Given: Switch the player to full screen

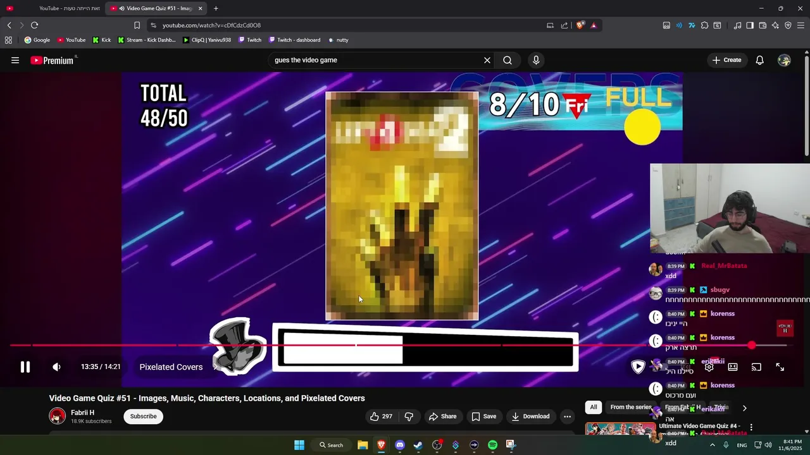Looking at the screenshot, I should click(x=780, y=367).
